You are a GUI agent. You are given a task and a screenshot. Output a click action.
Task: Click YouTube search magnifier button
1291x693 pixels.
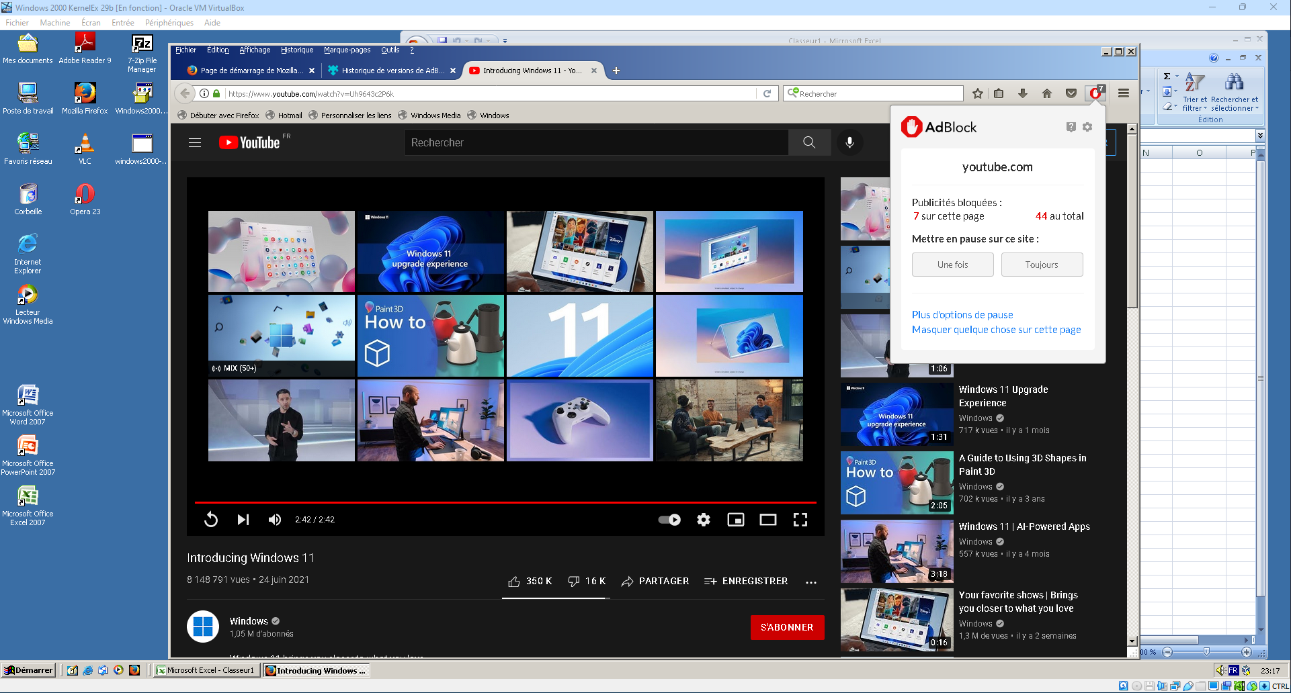(809, 142)
